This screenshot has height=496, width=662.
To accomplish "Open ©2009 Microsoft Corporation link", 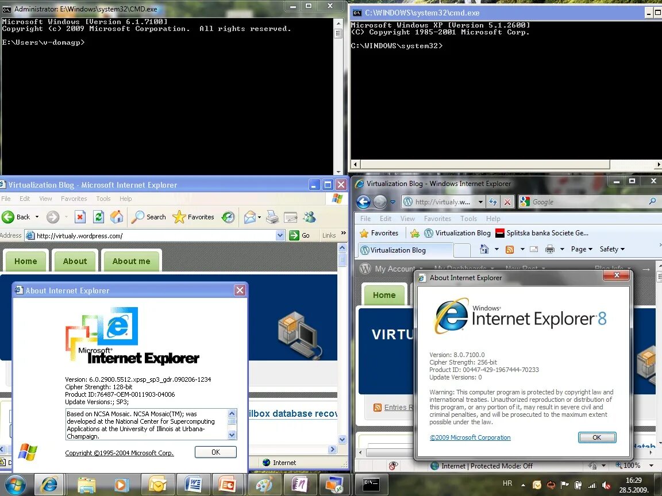I will [x=470, y=438].
